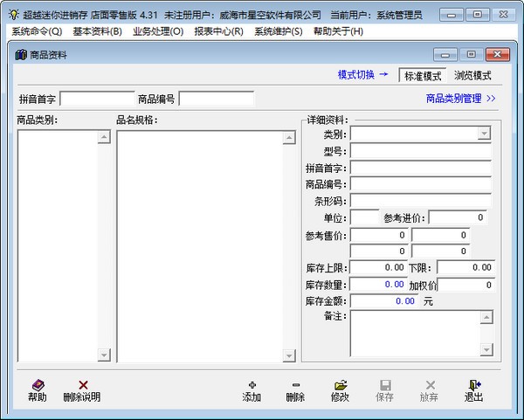The width and height of the screenshot is (524, 420).
Task: Open the 基本资料(B) menu
Action: click(x=97, y=31)
